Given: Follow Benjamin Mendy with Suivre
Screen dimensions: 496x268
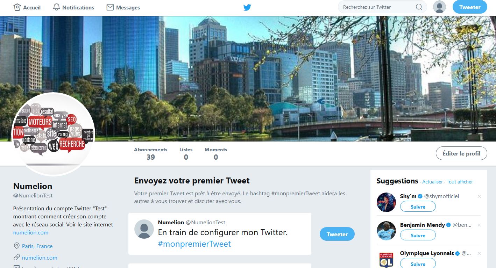Looking at the screenshot, I should pos(418,235).
